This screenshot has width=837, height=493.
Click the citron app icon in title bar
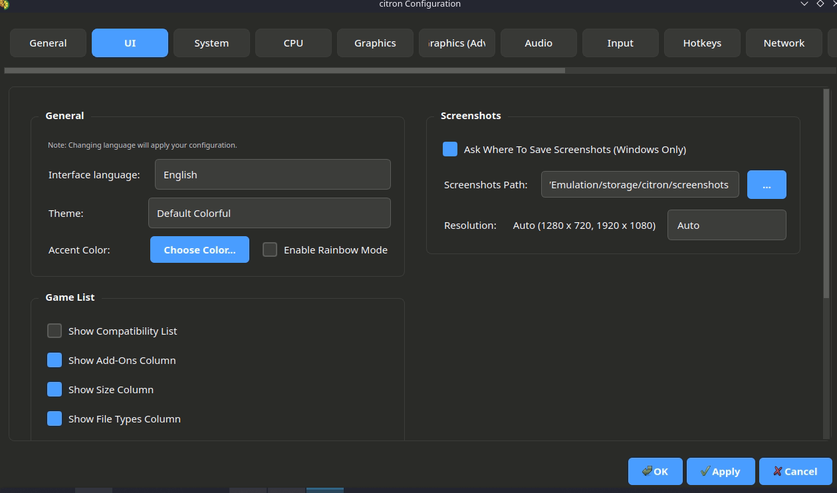pyautogui.click(x=4, y=4)
